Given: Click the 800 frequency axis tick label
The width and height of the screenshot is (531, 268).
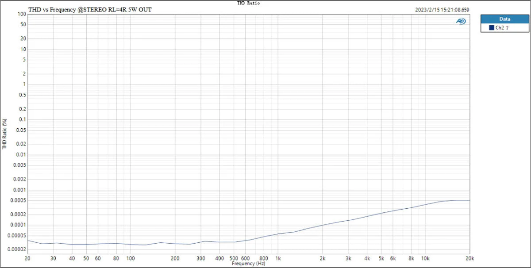Looking at the screenshot, I should pos(264,258).
